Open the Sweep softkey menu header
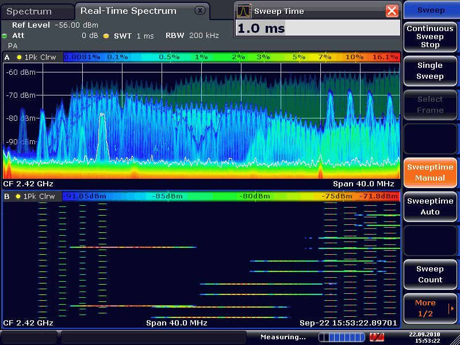 point(431,10)
